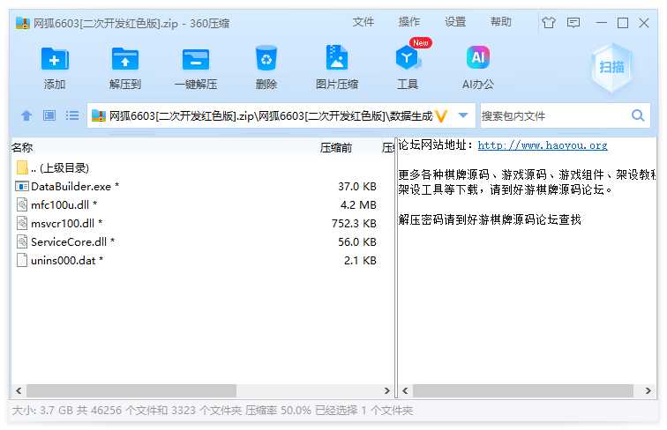Screen dimensions: 667x430
Task: Click the msvcr100.dll file icon
Action: pyautogui.click(x=22, y=223)
